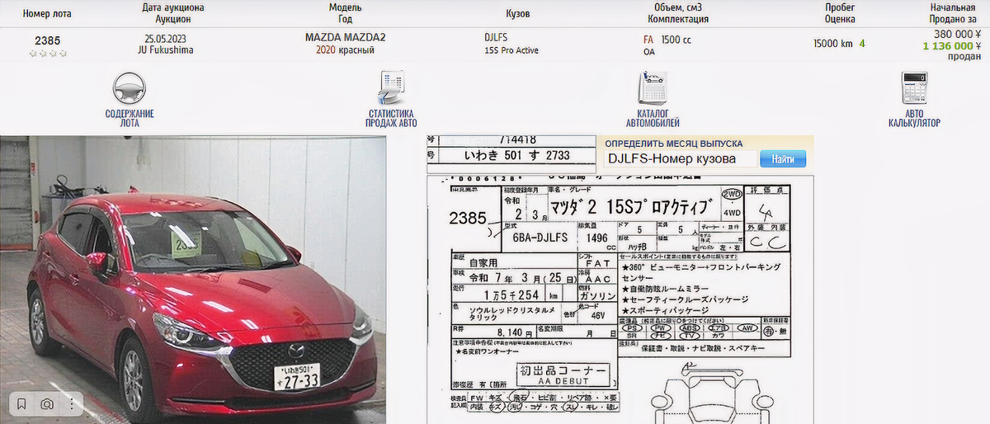The width and height of the screenshot is (990, 424).
Task: Click the FA transmission code
Action: click(x=648, y=39)
